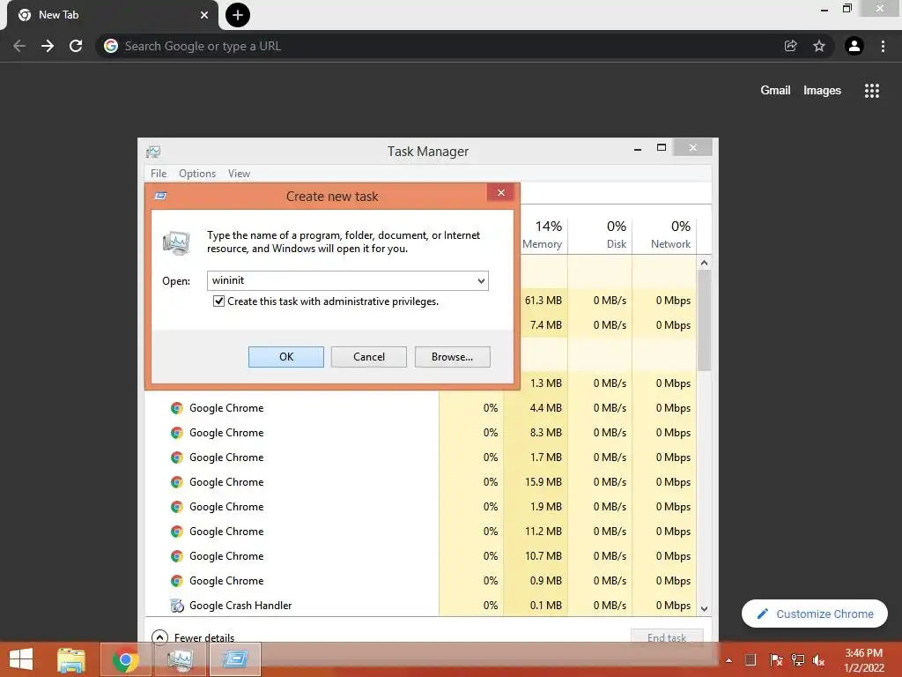This screenshot has width=902, height=677.
Task: Show hidden tray icons arrow
Action: (728, 660)
